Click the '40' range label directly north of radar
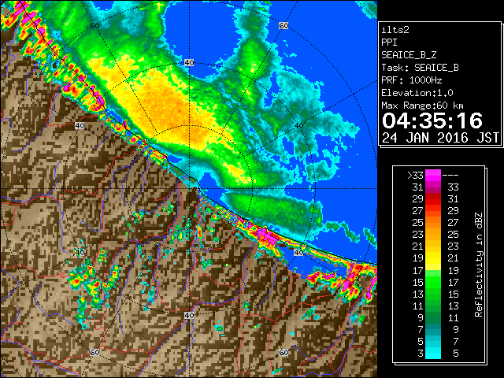Screen dimensions: 504x378 tap(189, 63)
